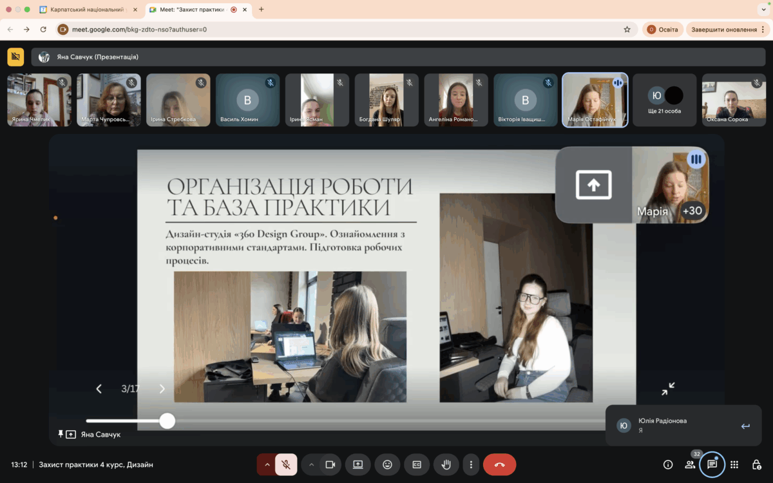Raise hand using the hand button
Image resolution: width=773 pixels, height=483 pixels.
pyautogui.click(x=446, y=464)
